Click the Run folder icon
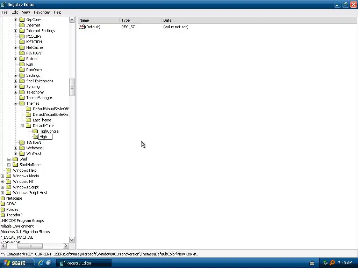The image size is (358, 268). pos(22,64)
